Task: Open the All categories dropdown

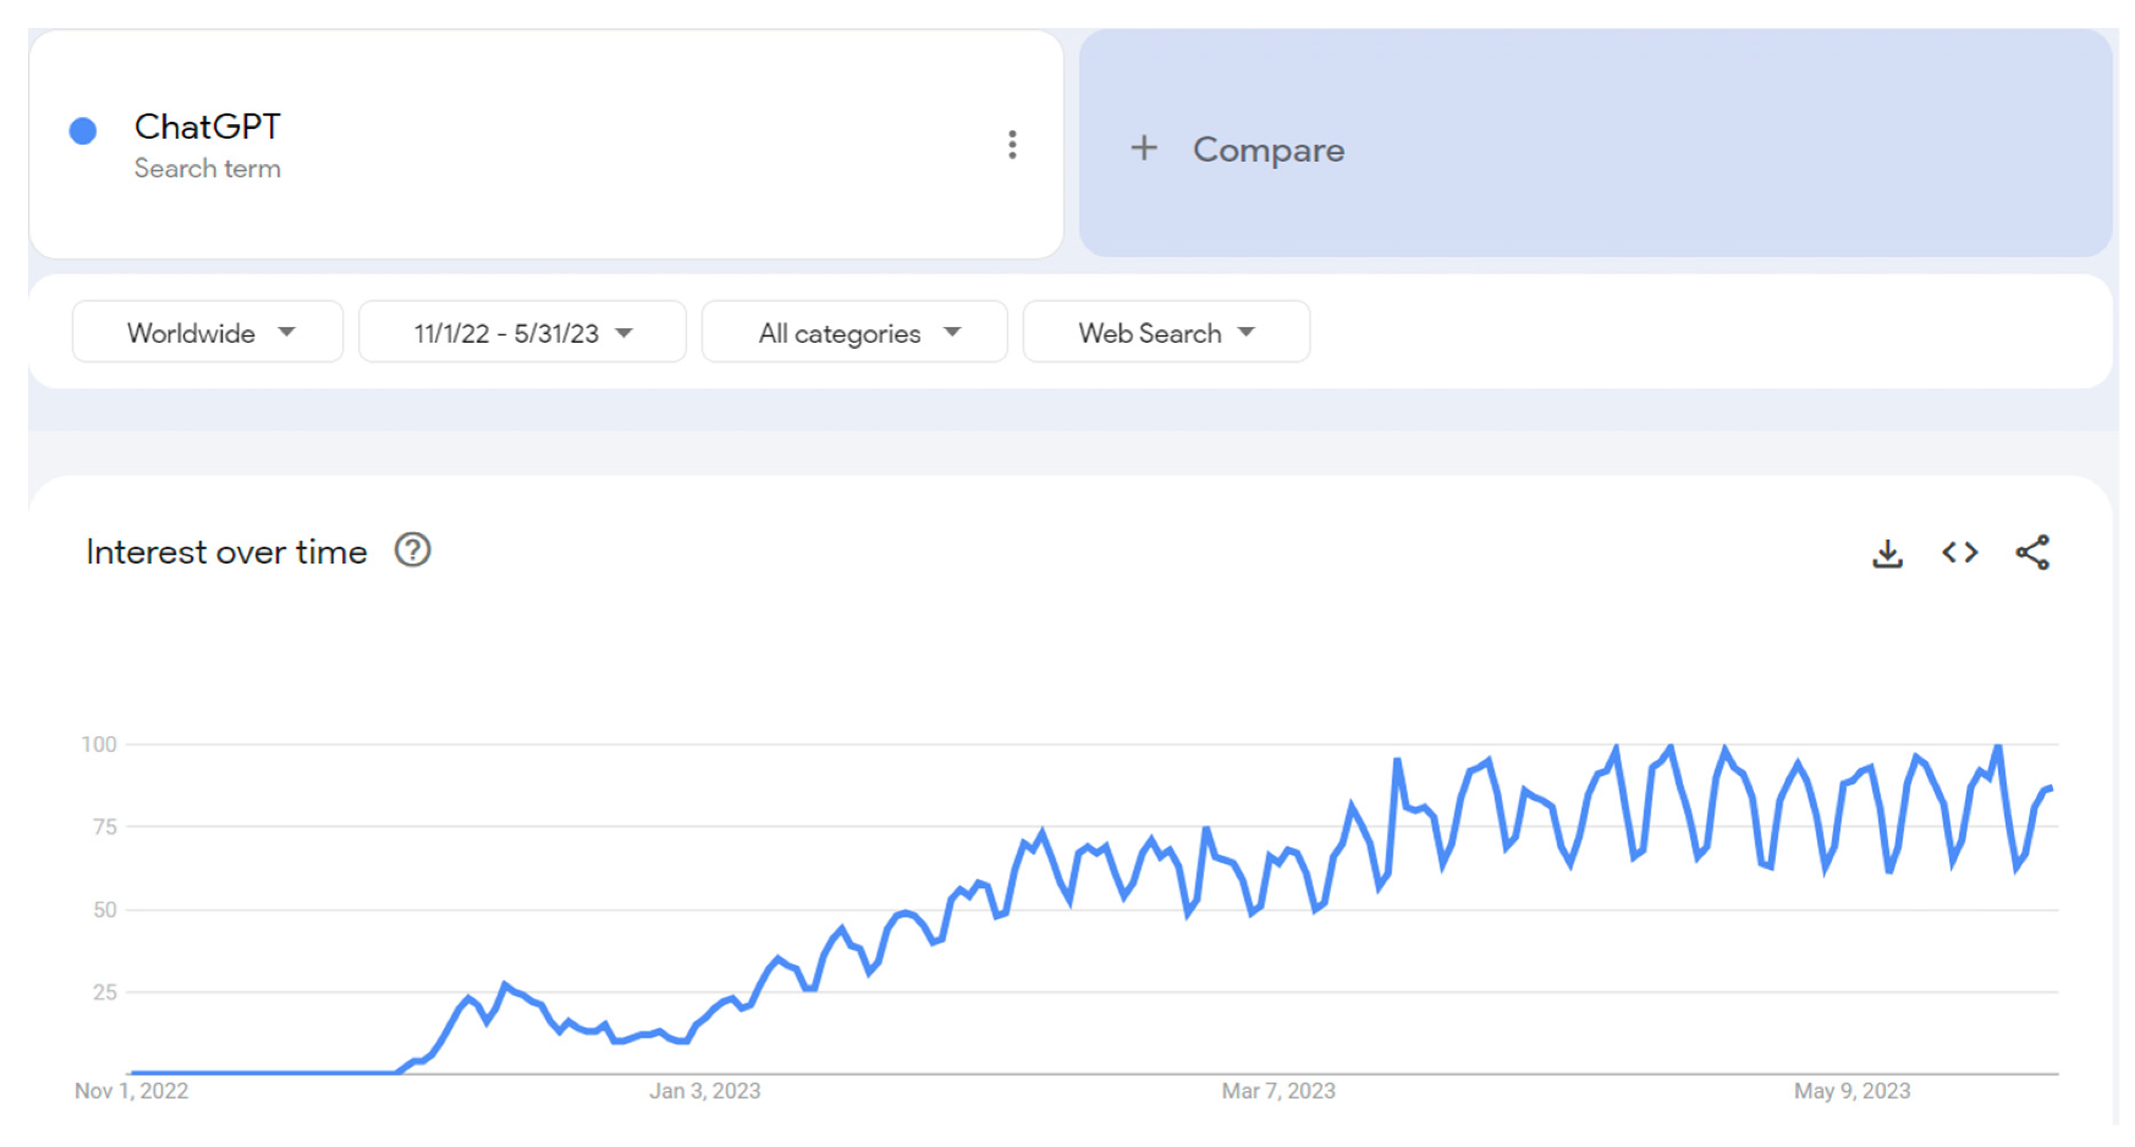Action: tap(855, 332)
